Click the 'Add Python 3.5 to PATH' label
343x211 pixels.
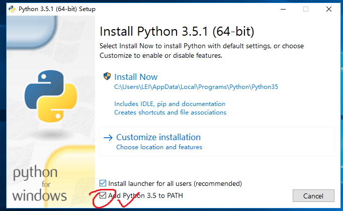[145, 195]
